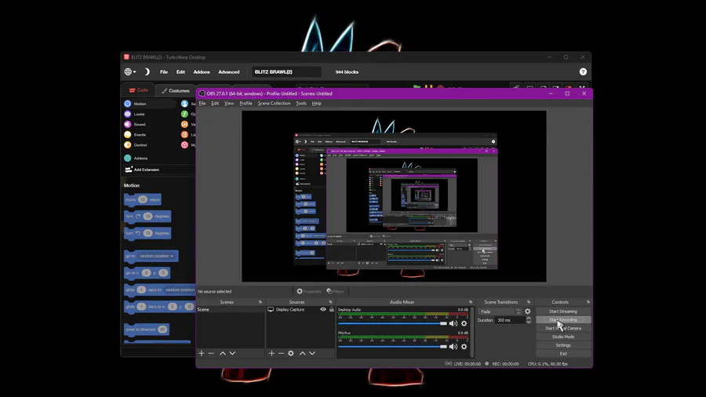Add a new source with plus icon
Viewport: 706px width, 397px height.
click(271, 353)
